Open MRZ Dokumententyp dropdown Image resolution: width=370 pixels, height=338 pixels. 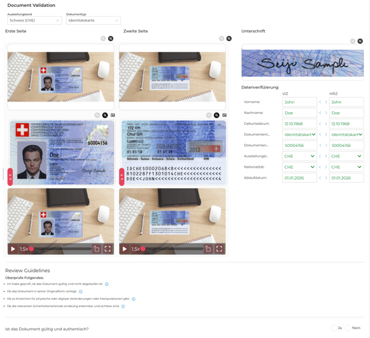coord(346,135)
